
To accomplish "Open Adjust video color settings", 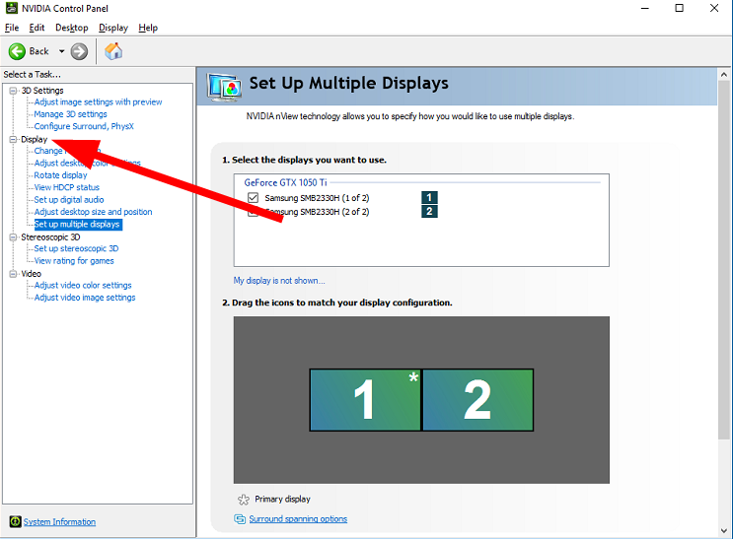I will (83, 285).
